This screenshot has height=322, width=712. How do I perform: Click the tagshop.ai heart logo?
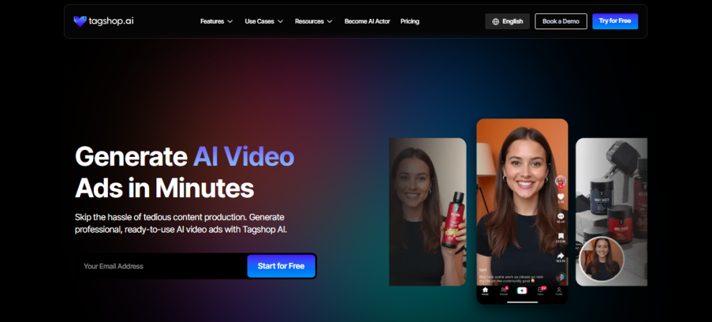pyautogui.click(x=80, y=22)
